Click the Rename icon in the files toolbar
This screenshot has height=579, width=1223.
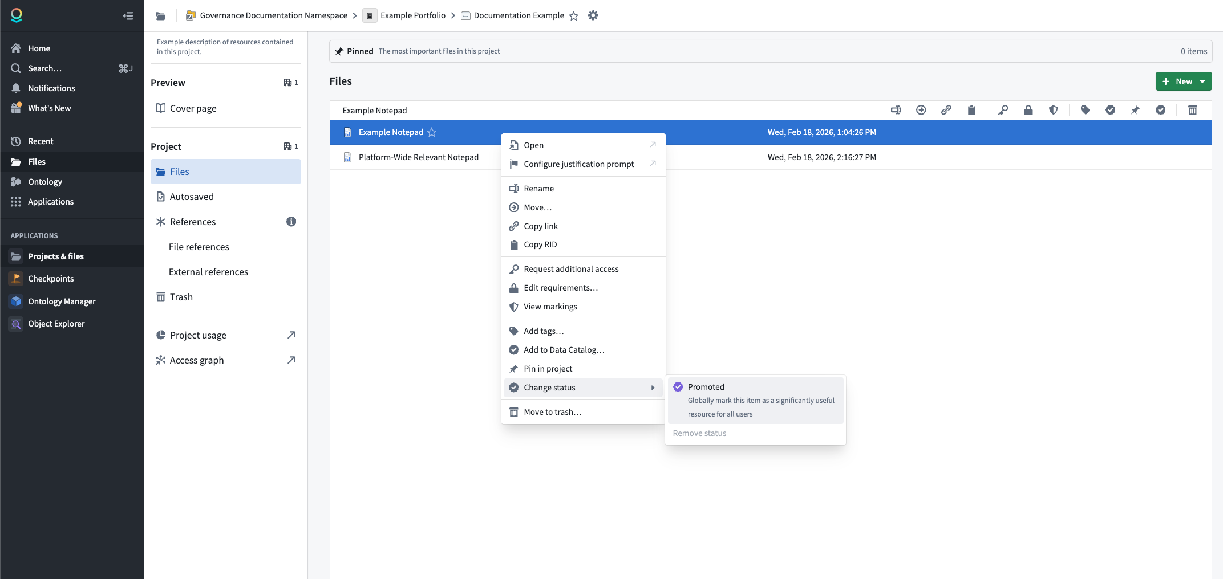tap(896, 110)
